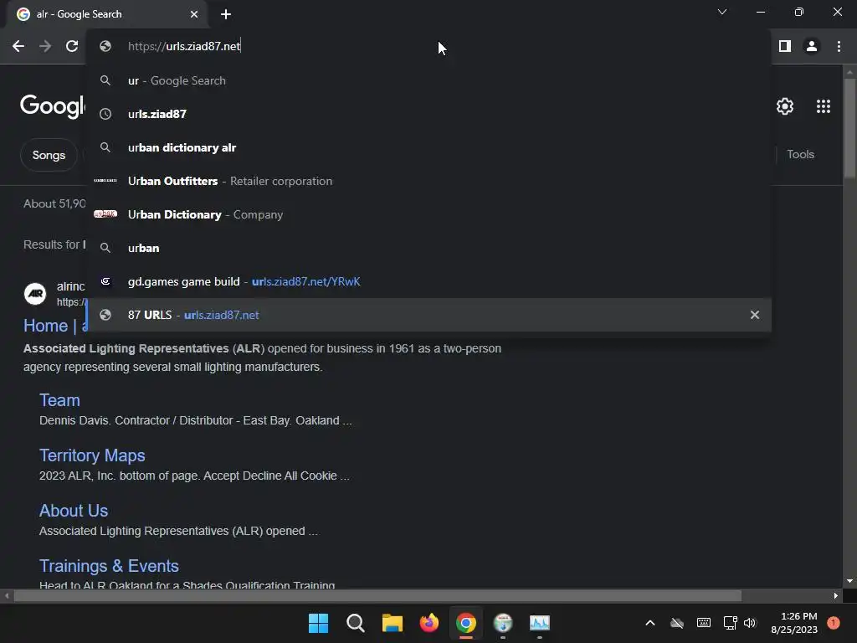Open the Windows Start button

pos(318,623)
